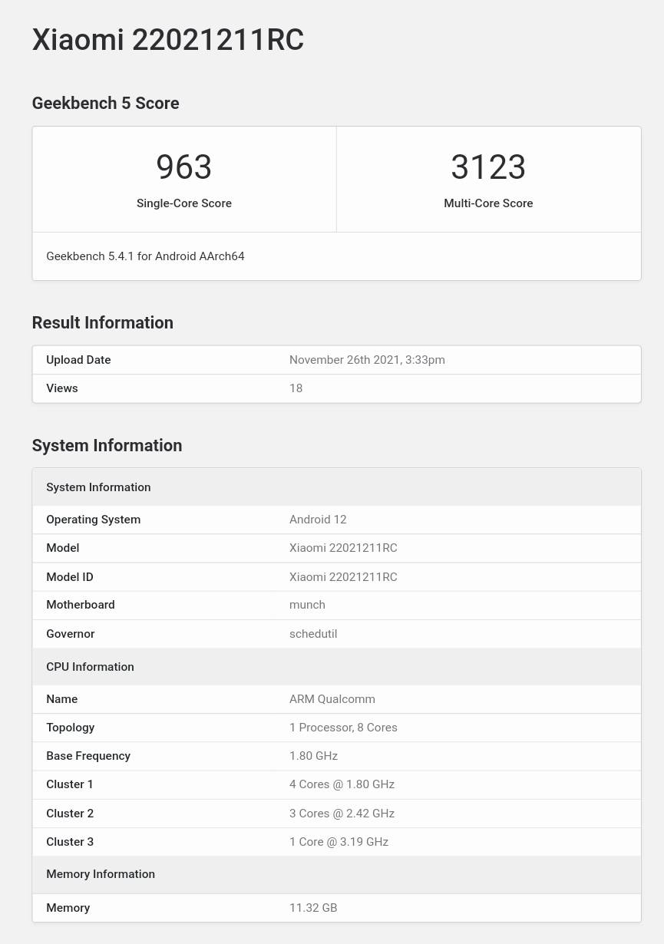Open the Result Information section heading
The image size is (664, 944).
102,322
